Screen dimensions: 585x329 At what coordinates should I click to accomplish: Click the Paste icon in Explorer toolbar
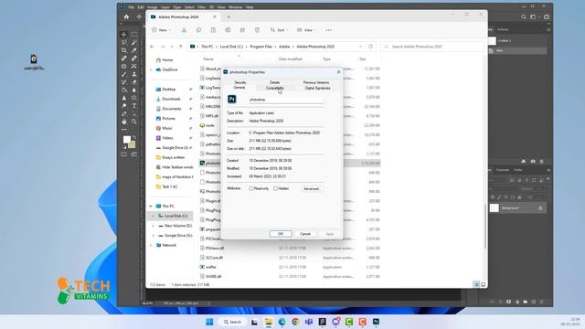(213, 30)
